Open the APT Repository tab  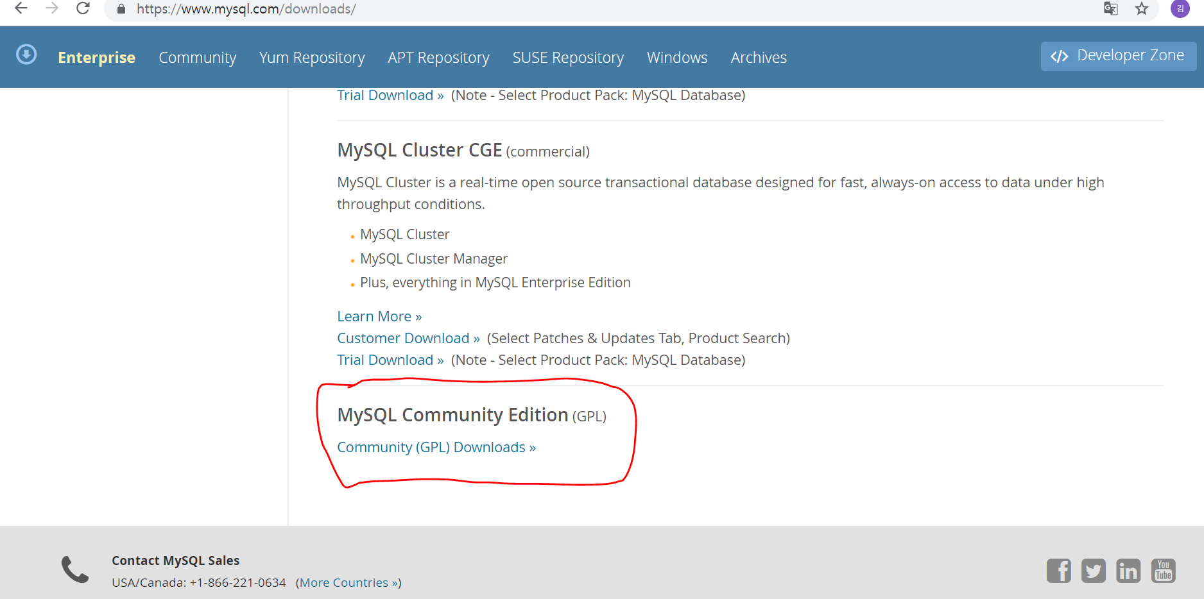tap(438, 58)
